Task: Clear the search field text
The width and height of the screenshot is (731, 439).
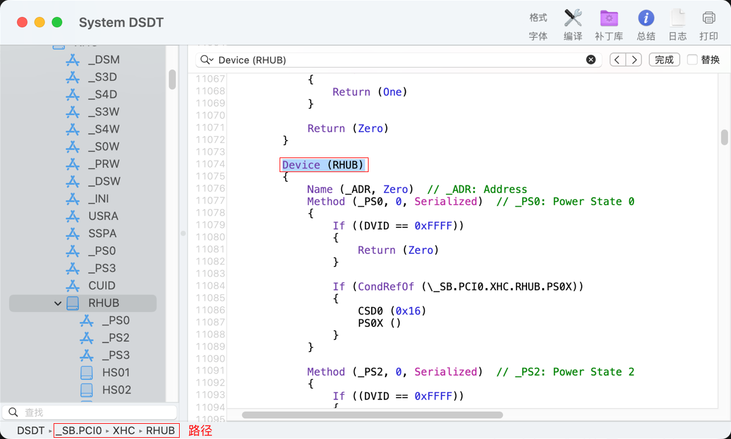Action: point(591,60)
